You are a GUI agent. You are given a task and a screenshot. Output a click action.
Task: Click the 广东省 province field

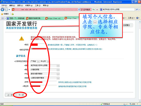pos(34,61)
